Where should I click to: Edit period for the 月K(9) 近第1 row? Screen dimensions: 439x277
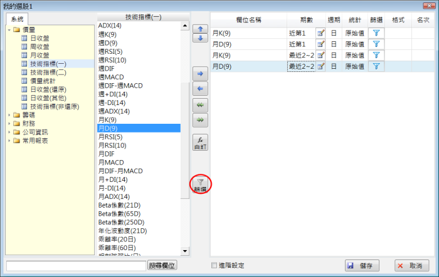[320, 33]
